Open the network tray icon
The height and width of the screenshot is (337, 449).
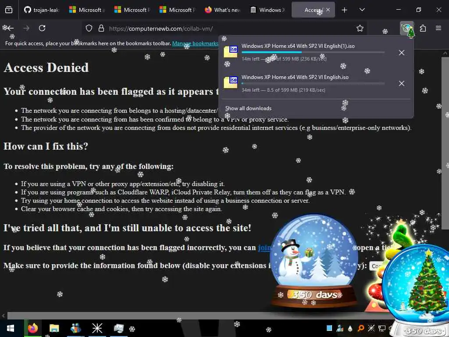point(382,328)
